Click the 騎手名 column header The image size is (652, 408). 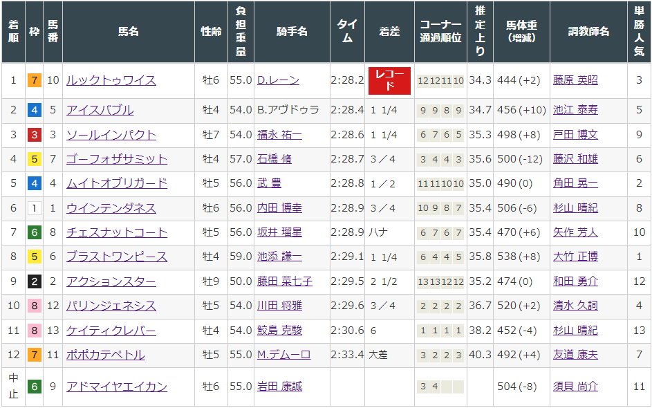click(x=292, y=32)
